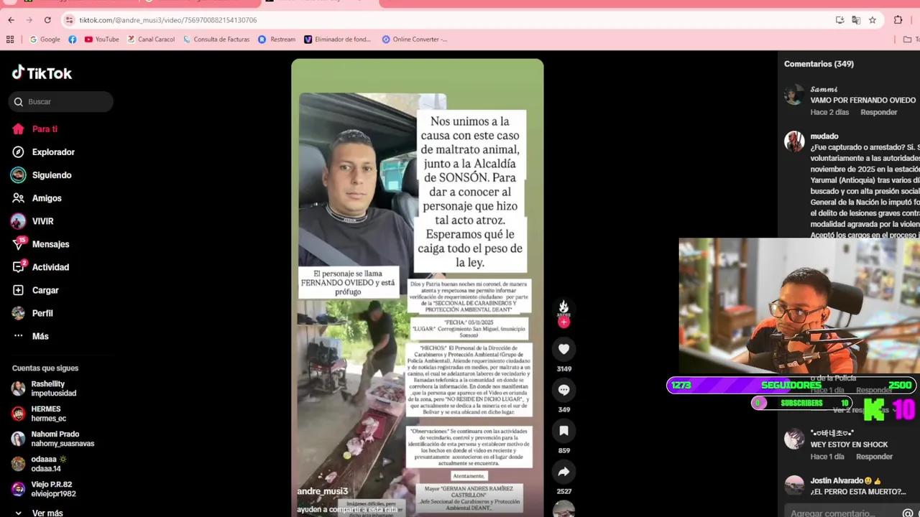Image resolution: width=920 pixels, height=517 pixels.
Task: Open Rashellity impetuosidad account
Action: click(x=44, y=388)
